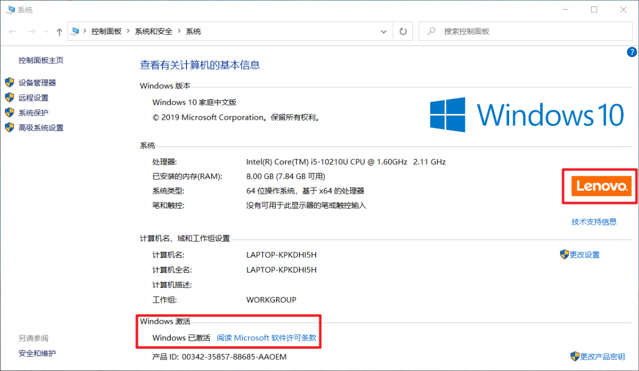Click the Lenovo logo

600,186
